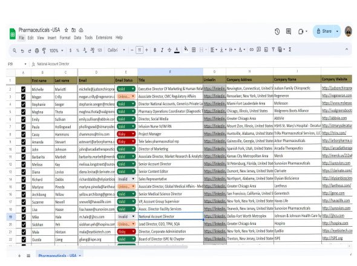The image size is (357, 266).
Task: Open the File menu
Action: click(x=21, y=37)
